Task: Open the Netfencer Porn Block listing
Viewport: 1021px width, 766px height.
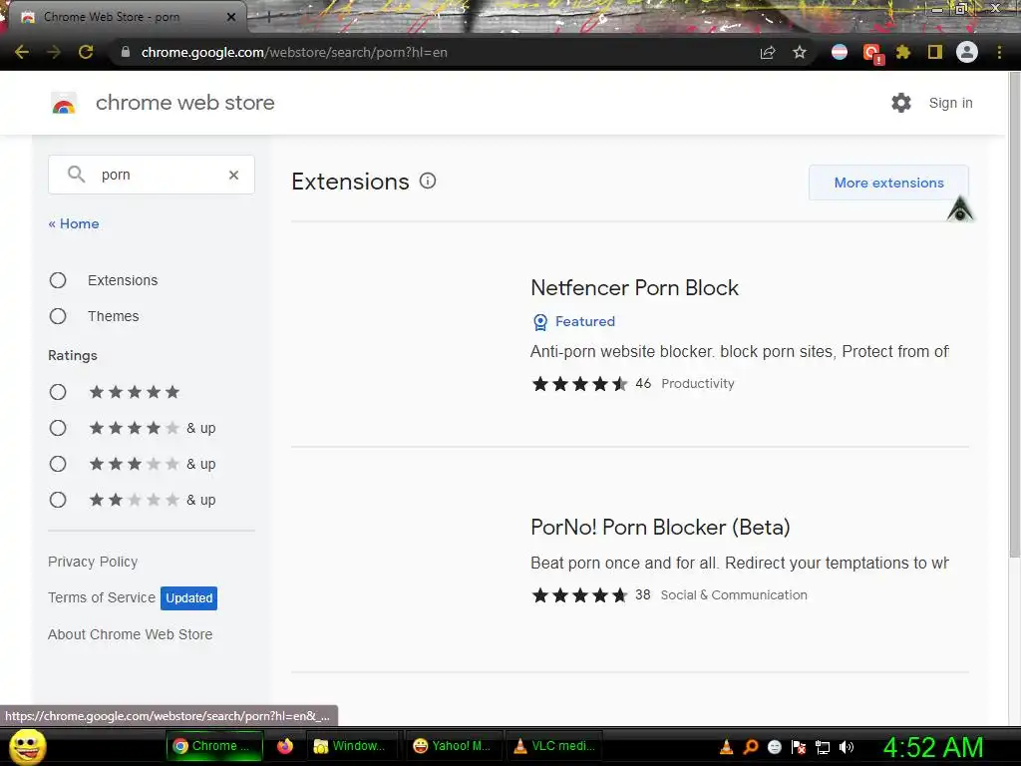Action: (x=634, y=287)
